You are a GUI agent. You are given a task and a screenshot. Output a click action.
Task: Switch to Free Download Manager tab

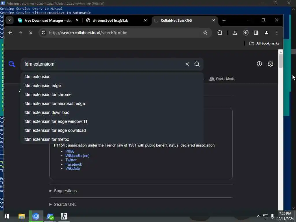(x=48, y=21)
